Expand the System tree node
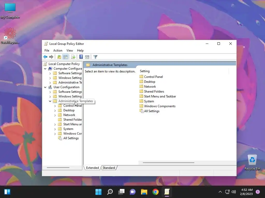The image size is (265, 198). (55, 129)
